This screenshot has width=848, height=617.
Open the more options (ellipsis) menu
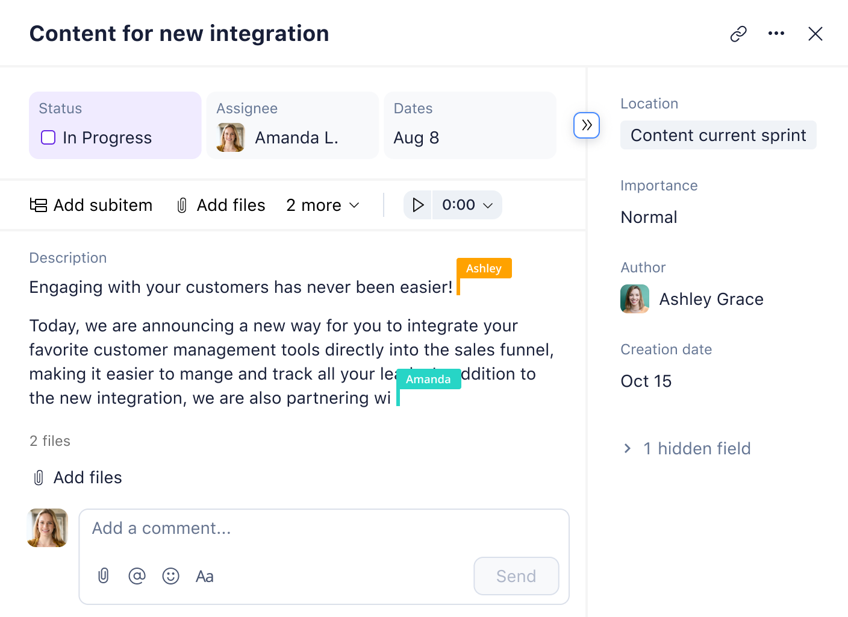(x=776, y=33)
